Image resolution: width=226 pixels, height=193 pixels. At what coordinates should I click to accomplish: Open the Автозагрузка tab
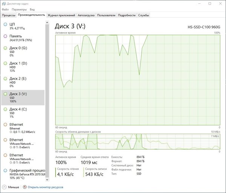(x=86, y=15)
